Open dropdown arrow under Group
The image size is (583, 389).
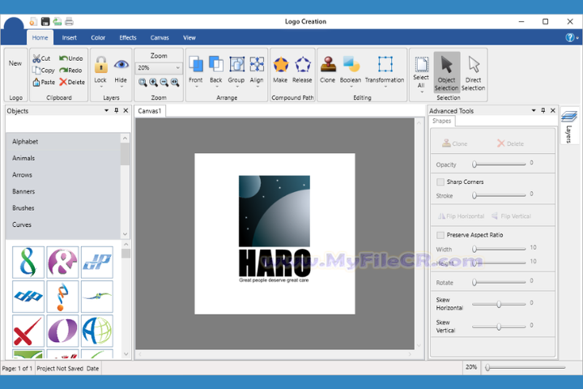point(237,87)
